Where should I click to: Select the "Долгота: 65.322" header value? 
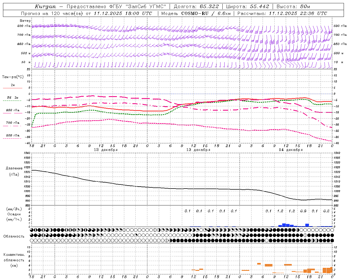click(196, 7)
